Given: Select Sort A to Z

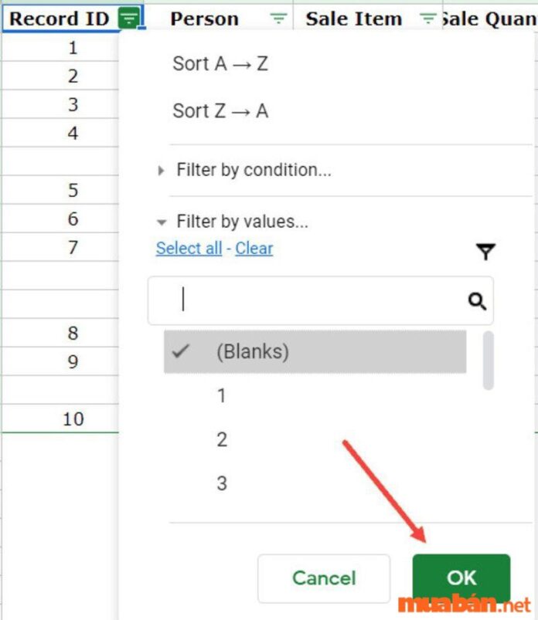Looking at the screenshot, I should click(x=220, y=64).
